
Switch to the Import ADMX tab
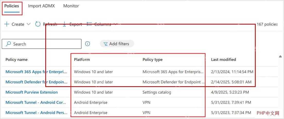(41, 6)
